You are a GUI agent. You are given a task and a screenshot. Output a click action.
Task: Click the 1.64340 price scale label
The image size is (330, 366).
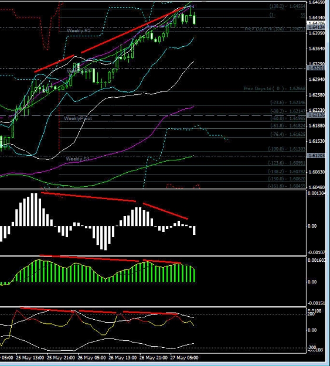(x=317, y=18)
